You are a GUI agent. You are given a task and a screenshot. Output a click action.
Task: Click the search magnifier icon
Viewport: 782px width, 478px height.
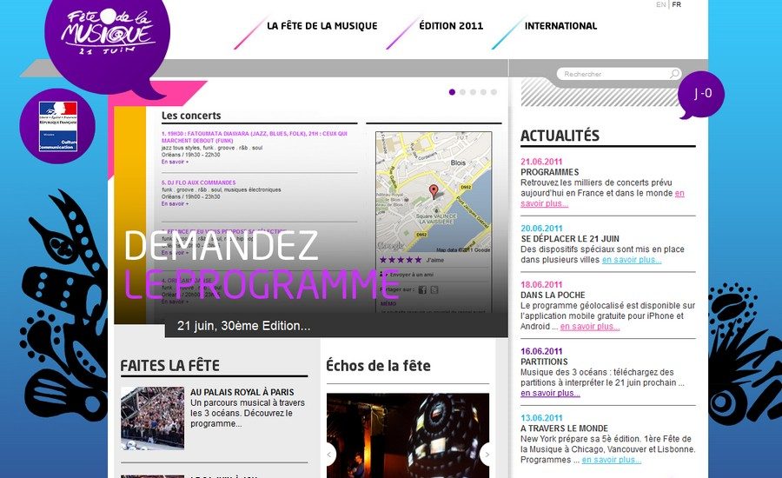tap(674, 74)
